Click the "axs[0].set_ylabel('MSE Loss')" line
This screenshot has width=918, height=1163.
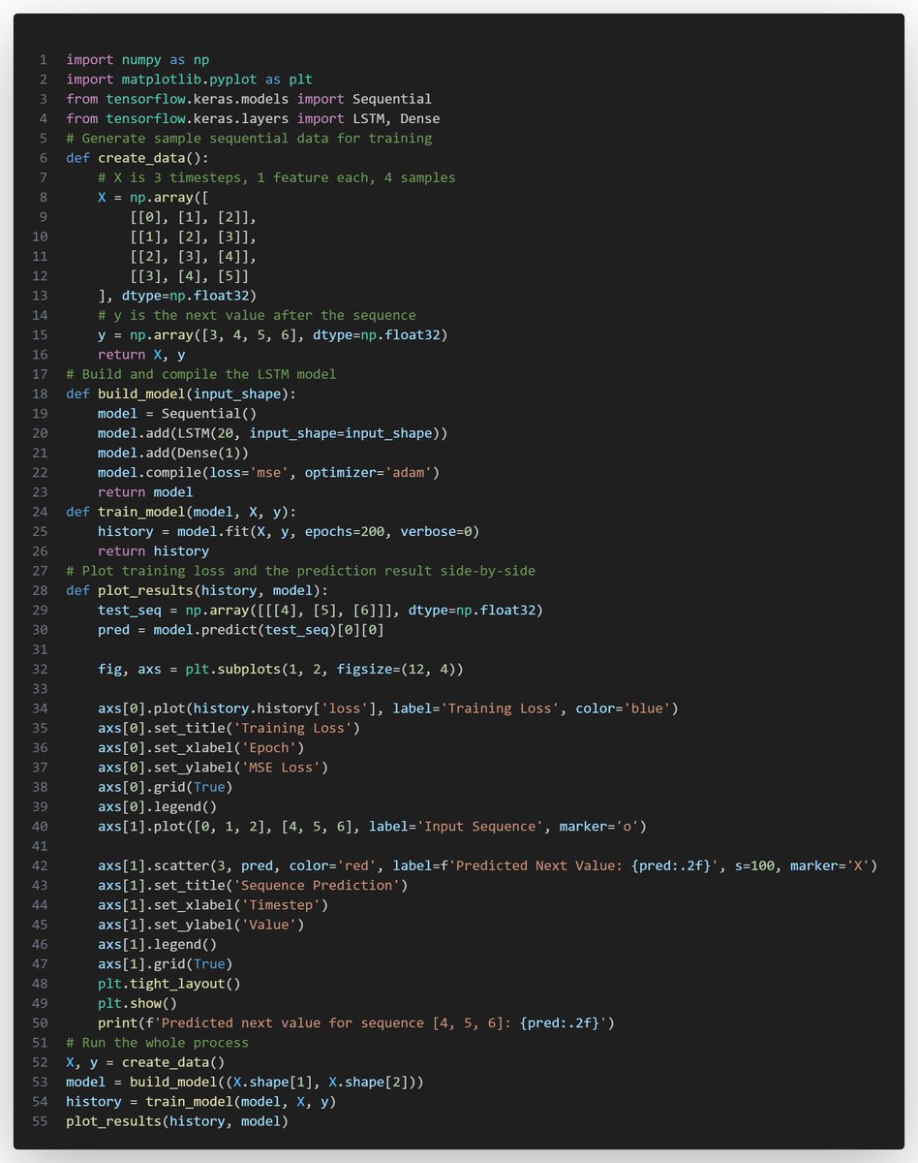pyautogui.click(x=212, y=767)
